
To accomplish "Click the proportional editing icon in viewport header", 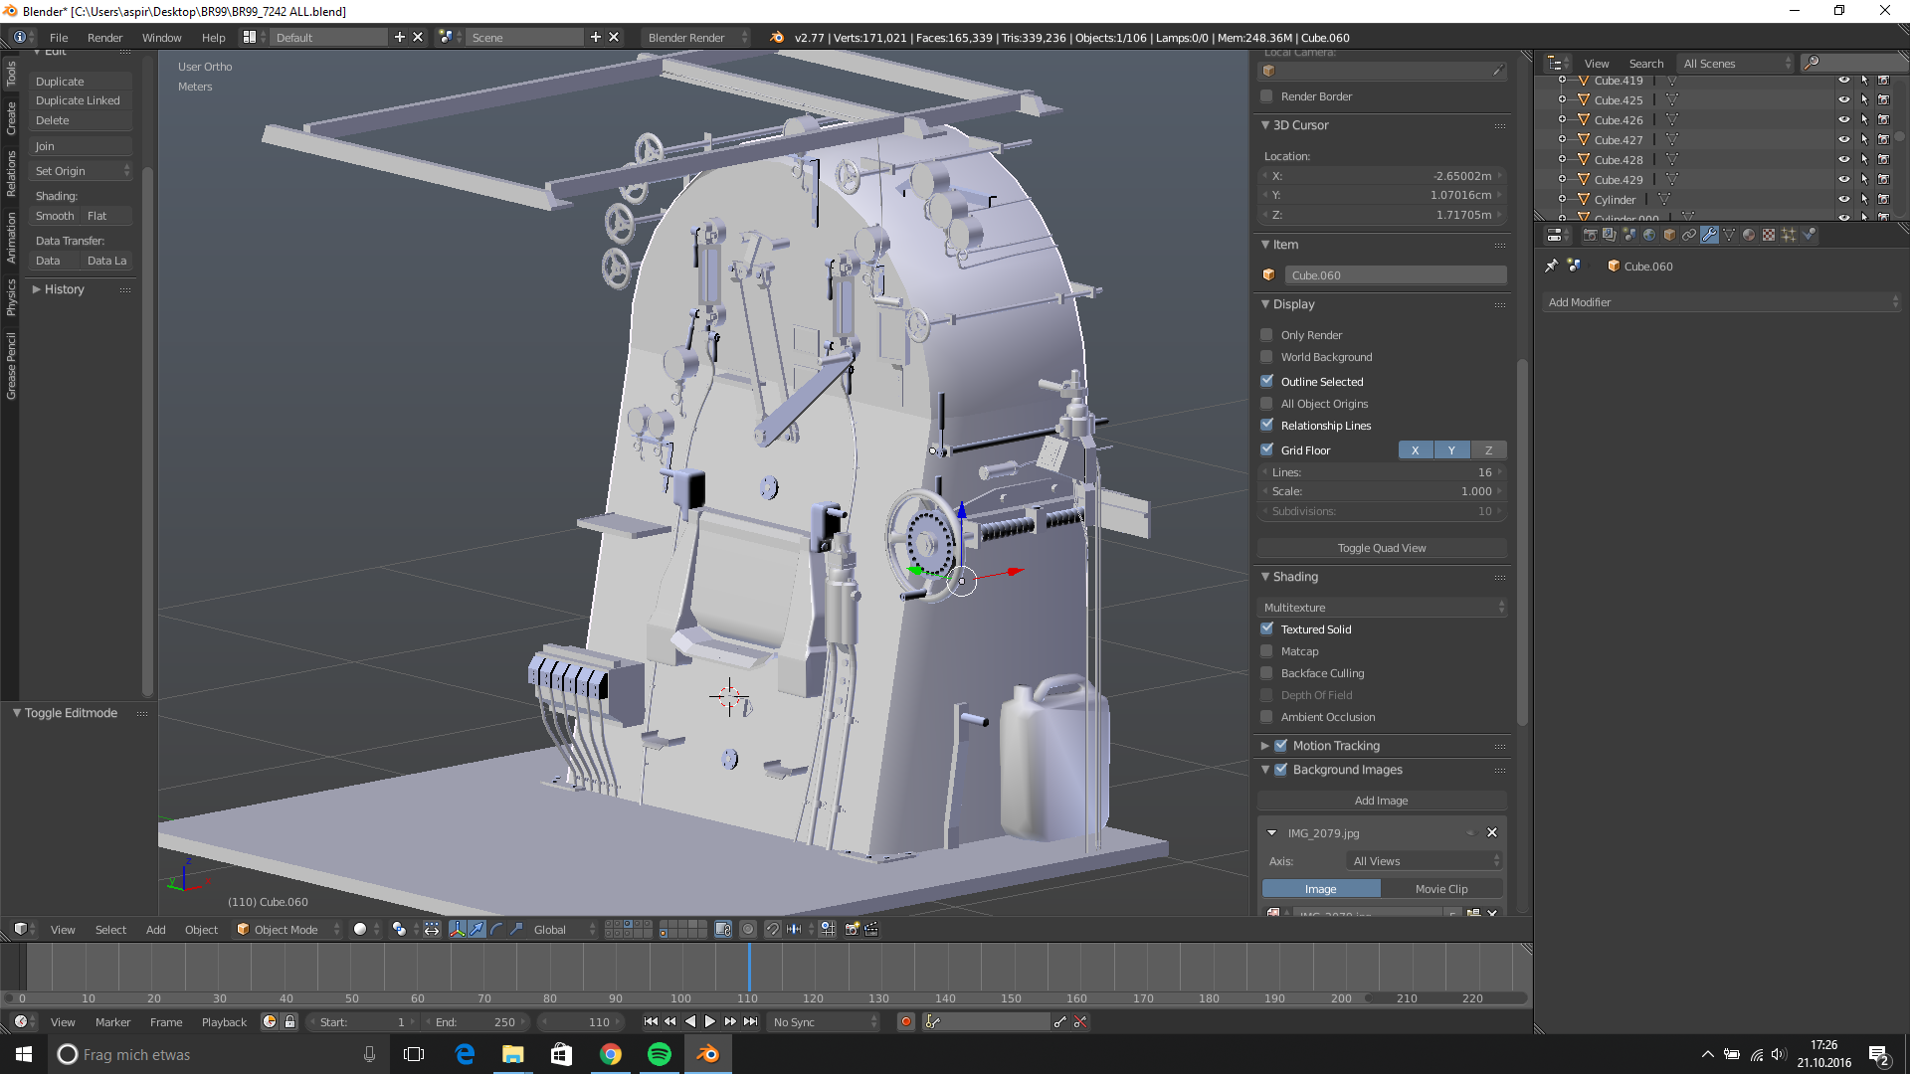I will [748, 929].
